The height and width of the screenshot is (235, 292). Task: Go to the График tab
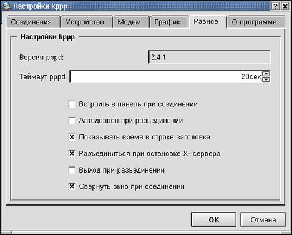[169, 22]
